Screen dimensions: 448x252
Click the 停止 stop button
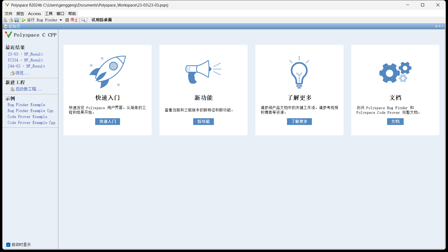pos(72,20)
